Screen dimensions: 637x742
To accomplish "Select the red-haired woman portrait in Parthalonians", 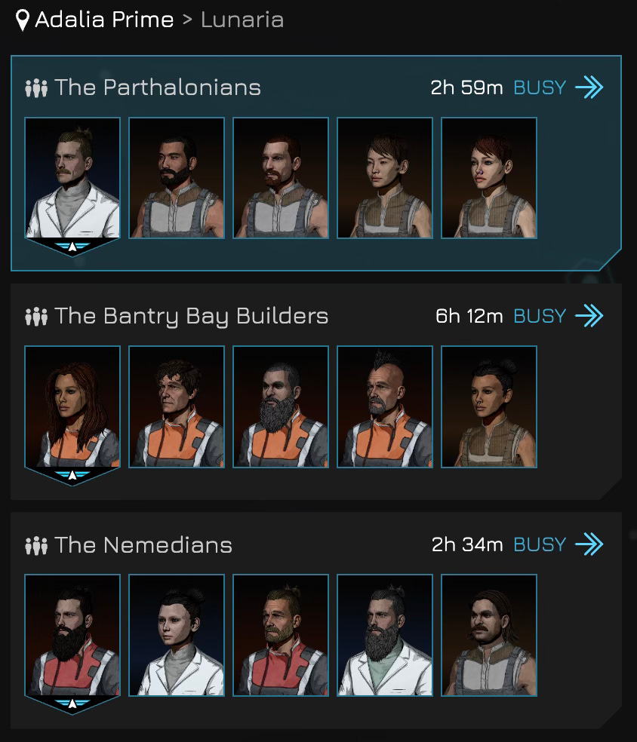I will [489, 178].
